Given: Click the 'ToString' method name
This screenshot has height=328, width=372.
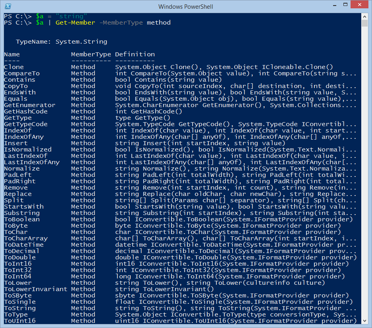Looking at the screenshot, I should pyautogui.click(x=20, y=308).
